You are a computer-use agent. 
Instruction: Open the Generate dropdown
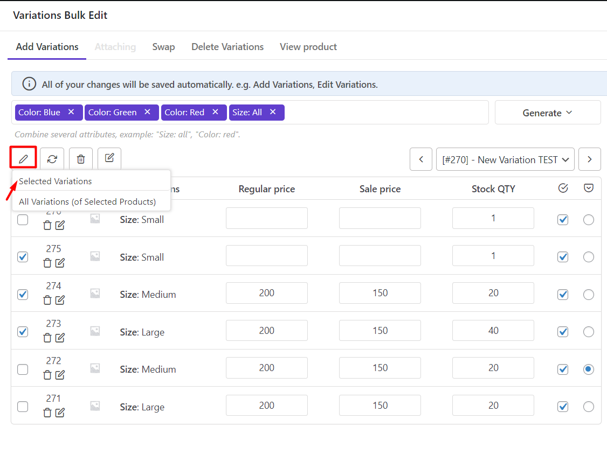pyautogui.click(x=547, y=113)
